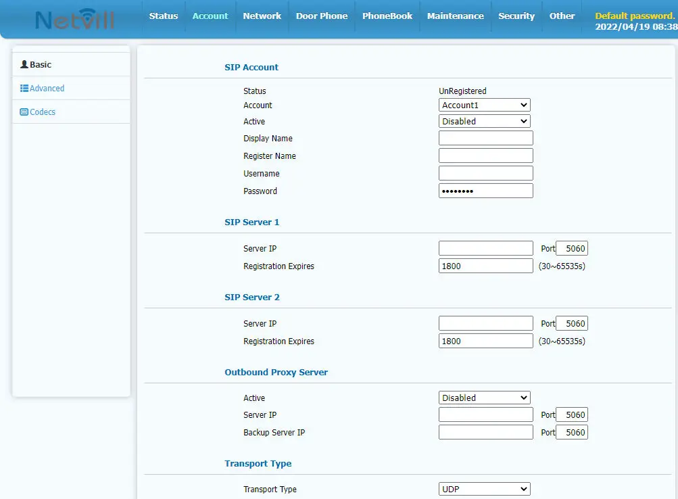Click the SIP Server 1 (30~65535s) hint

tap(562, 266)
